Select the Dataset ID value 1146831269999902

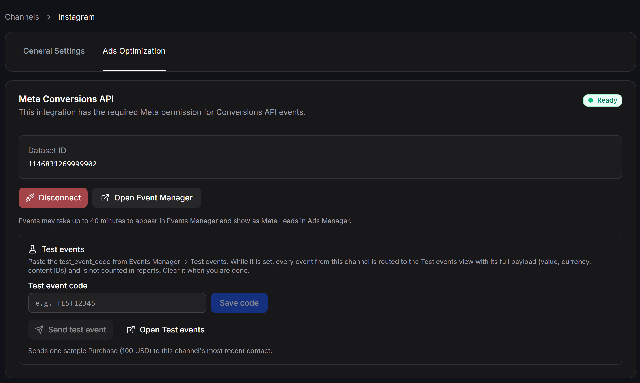(x=62, y=164)
